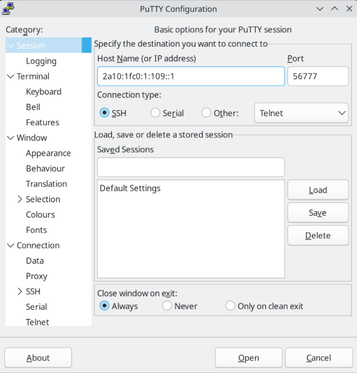357x373 pixels.
Task: Maximize the PuTTY Configuration window
Action: [335, 9]
